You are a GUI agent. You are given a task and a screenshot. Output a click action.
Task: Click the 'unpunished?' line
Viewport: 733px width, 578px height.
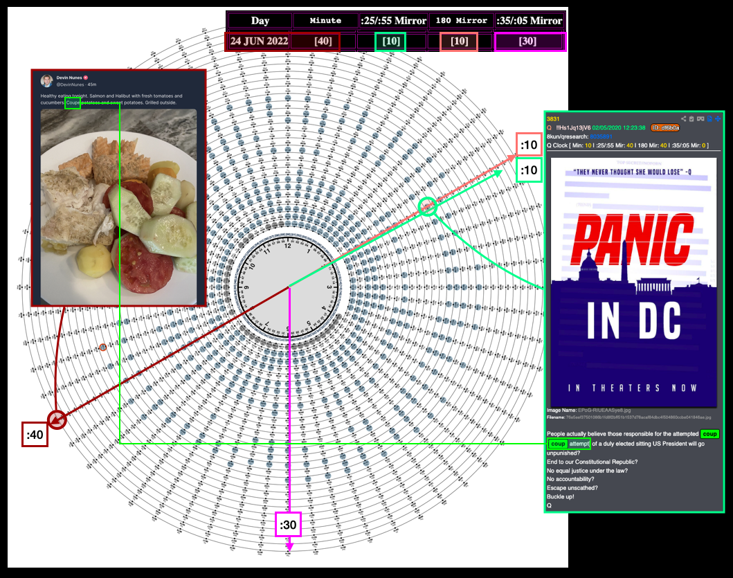point(563,453)
